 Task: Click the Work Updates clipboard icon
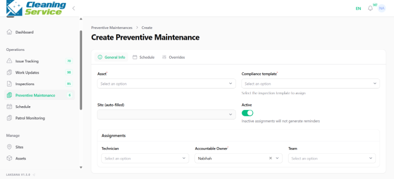[x=9, y=72]
